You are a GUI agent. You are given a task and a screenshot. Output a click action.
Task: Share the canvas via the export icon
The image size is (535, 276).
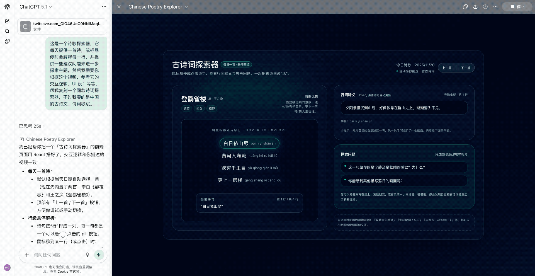[475, 7]
